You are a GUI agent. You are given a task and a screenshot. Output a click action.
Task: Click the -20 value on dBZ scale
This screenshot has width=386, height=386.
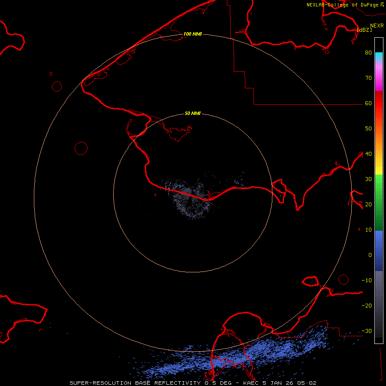(x=367, y=306)
